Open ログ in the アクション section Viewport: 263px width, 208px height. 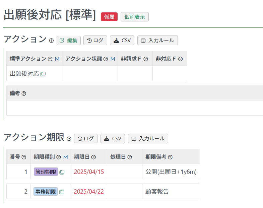tap(95, 41)
